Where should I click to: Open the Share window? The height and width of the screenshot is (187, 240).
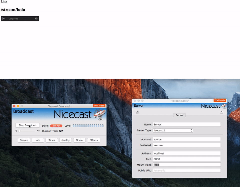(79, 140)
